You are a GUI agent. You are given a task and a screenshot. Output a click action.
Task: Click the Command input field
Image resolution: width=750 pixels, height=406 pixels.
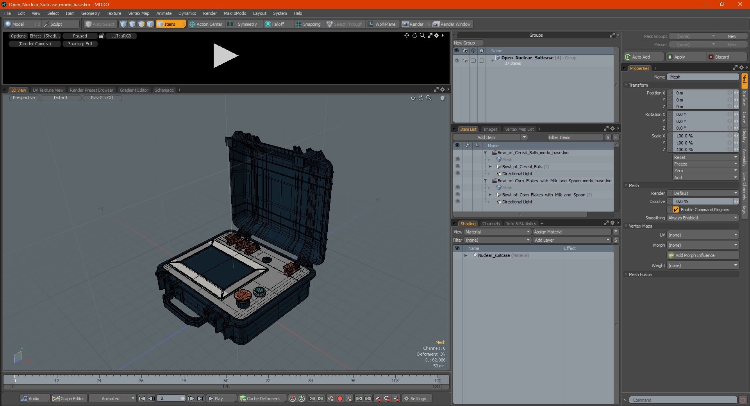683,400
